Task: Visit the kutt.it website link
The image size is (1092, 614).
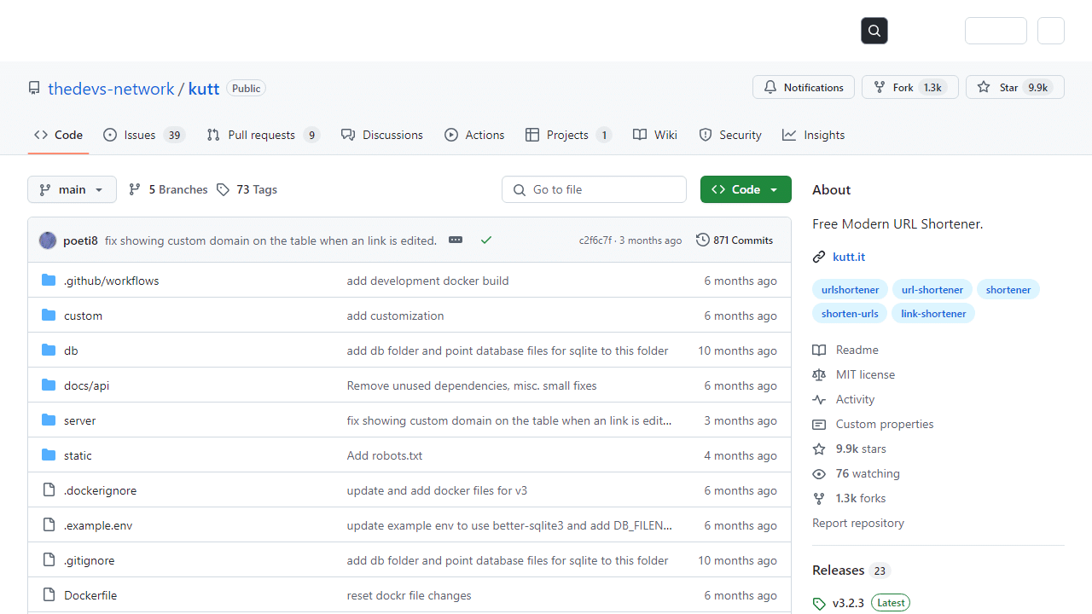Action: [849, 257]
